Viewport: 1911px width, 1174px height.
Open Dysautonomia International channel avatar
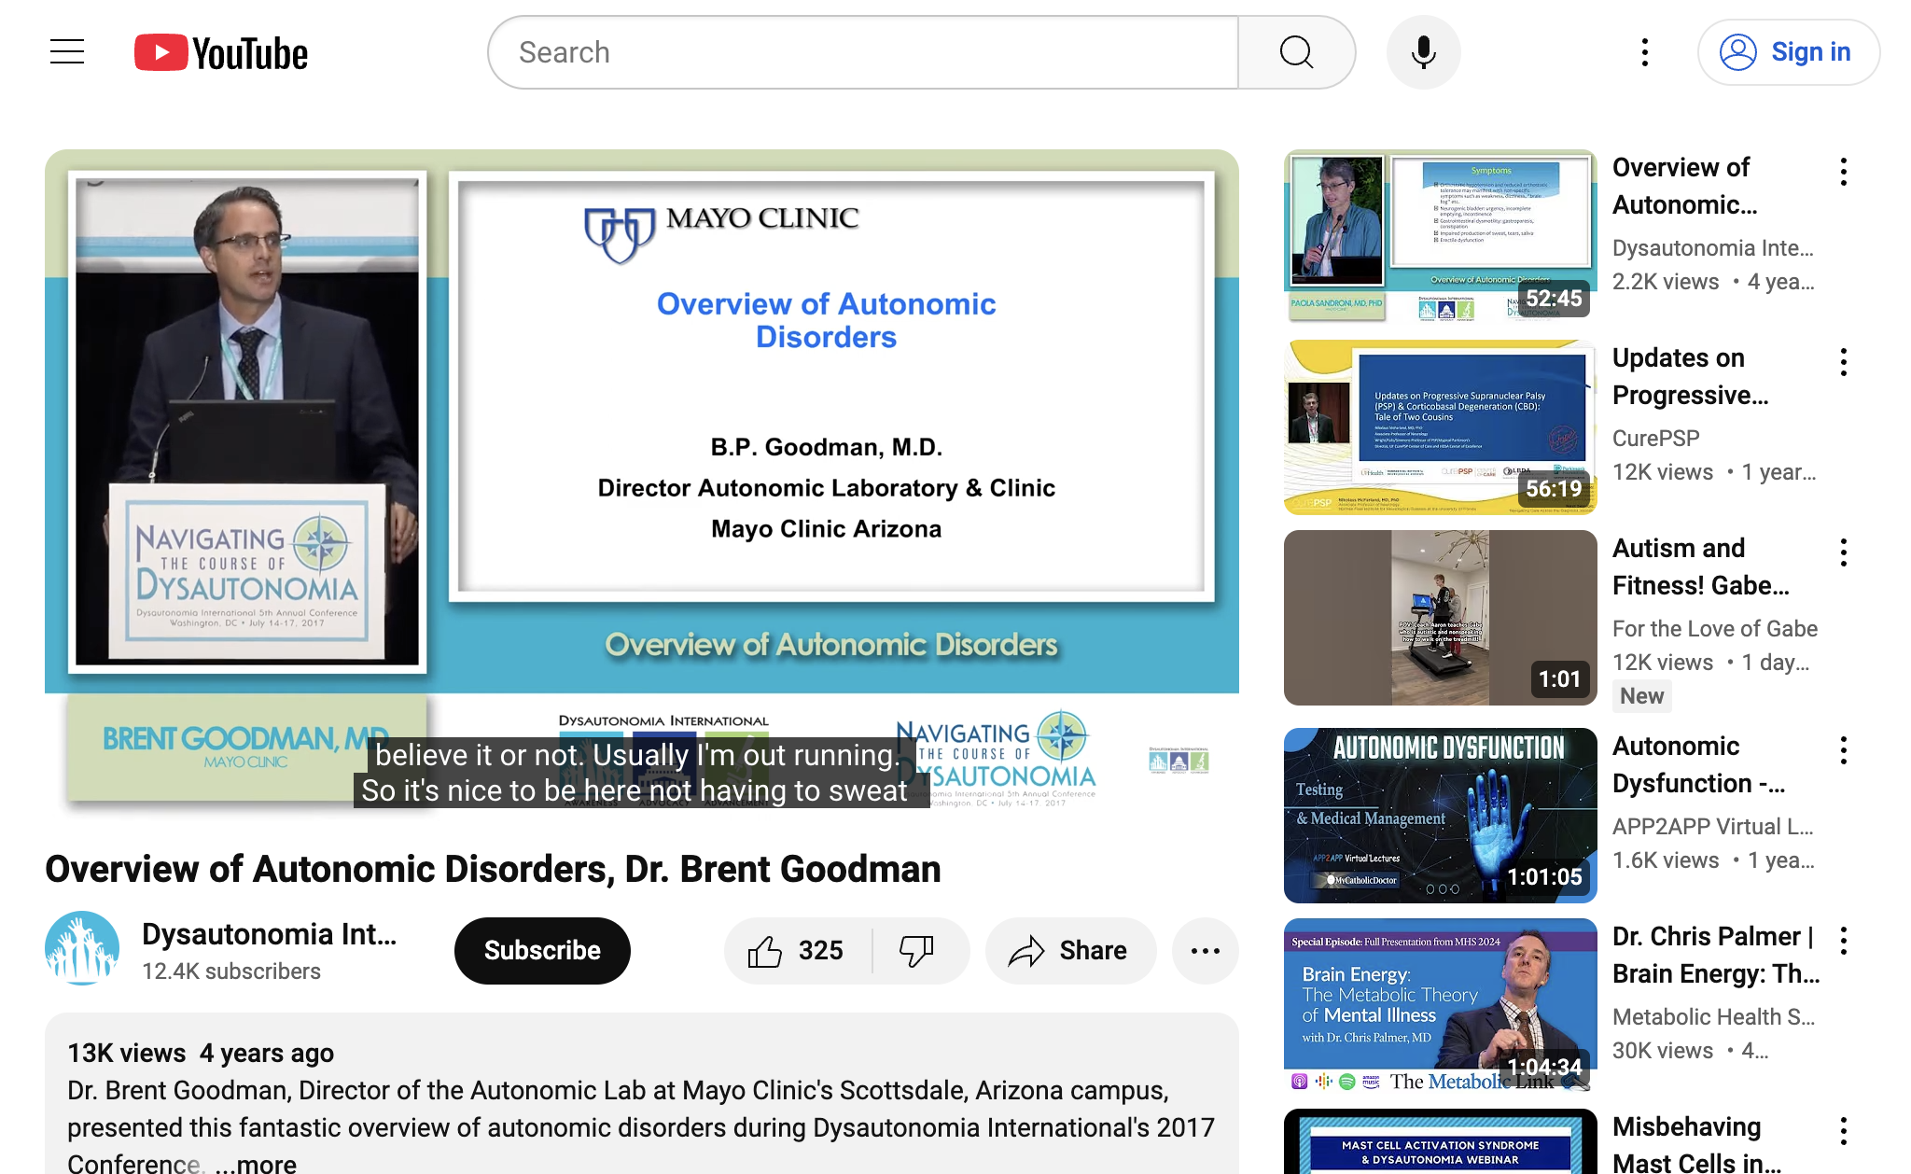point(82,949)
